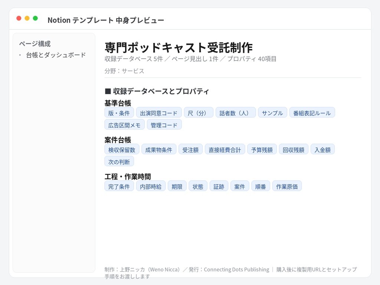Click the red close window button
This screenshot has height=285, width=380.
point(19,18)
